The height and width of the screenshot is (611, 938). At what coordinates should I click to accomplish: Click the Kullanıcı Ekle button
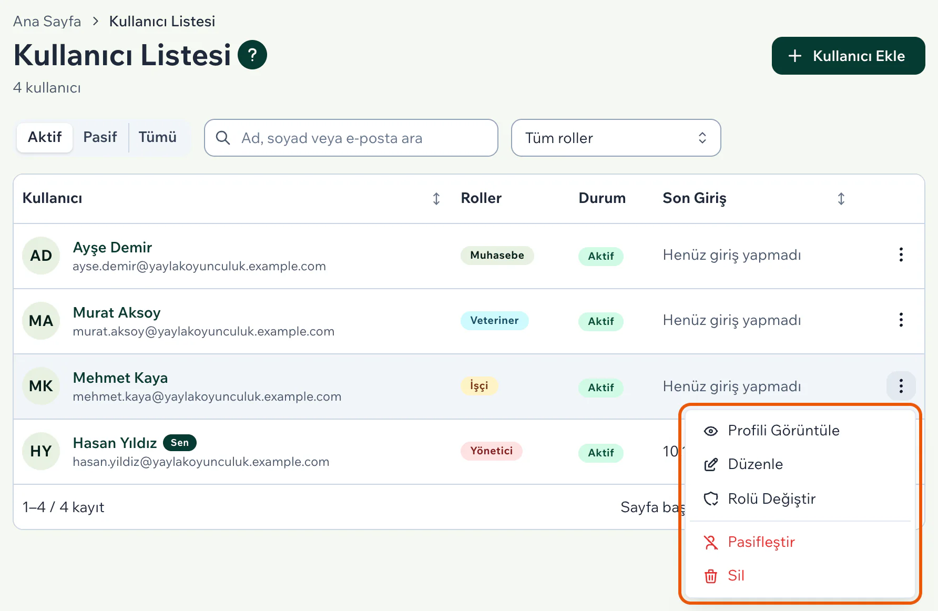[848, 56]
